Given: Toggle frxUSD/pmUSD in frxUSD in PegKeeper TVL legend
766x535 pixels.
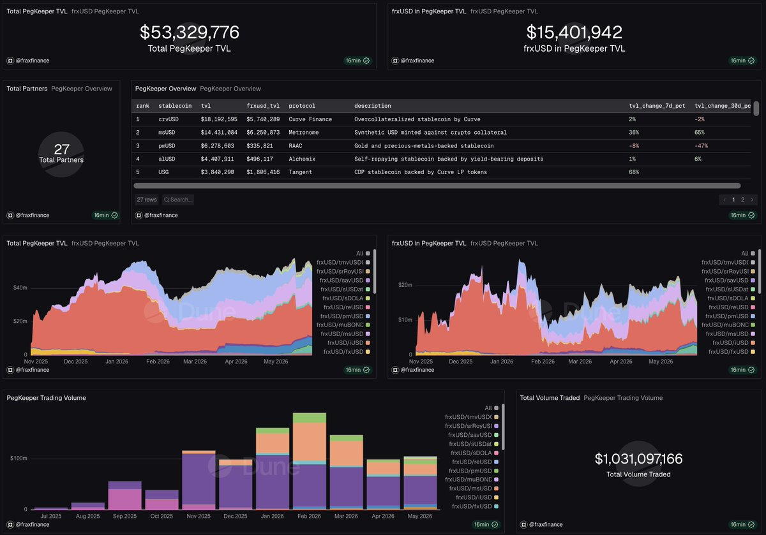Looking at the screenshot, I should click(x=730, y=316).
